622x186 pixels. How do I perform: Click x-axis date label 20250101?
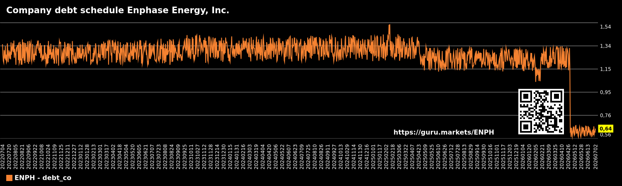click(x=374, y=157)
